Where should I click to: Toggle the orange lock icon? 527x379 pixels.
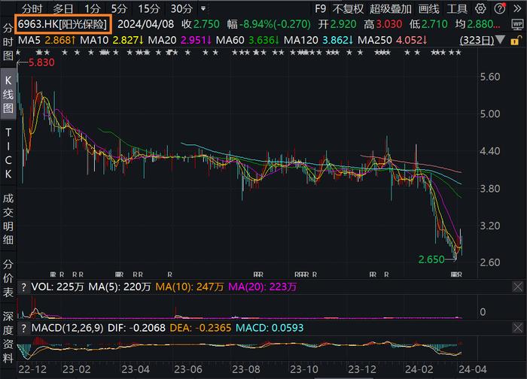pyautogui.click(x=514, y=41)
